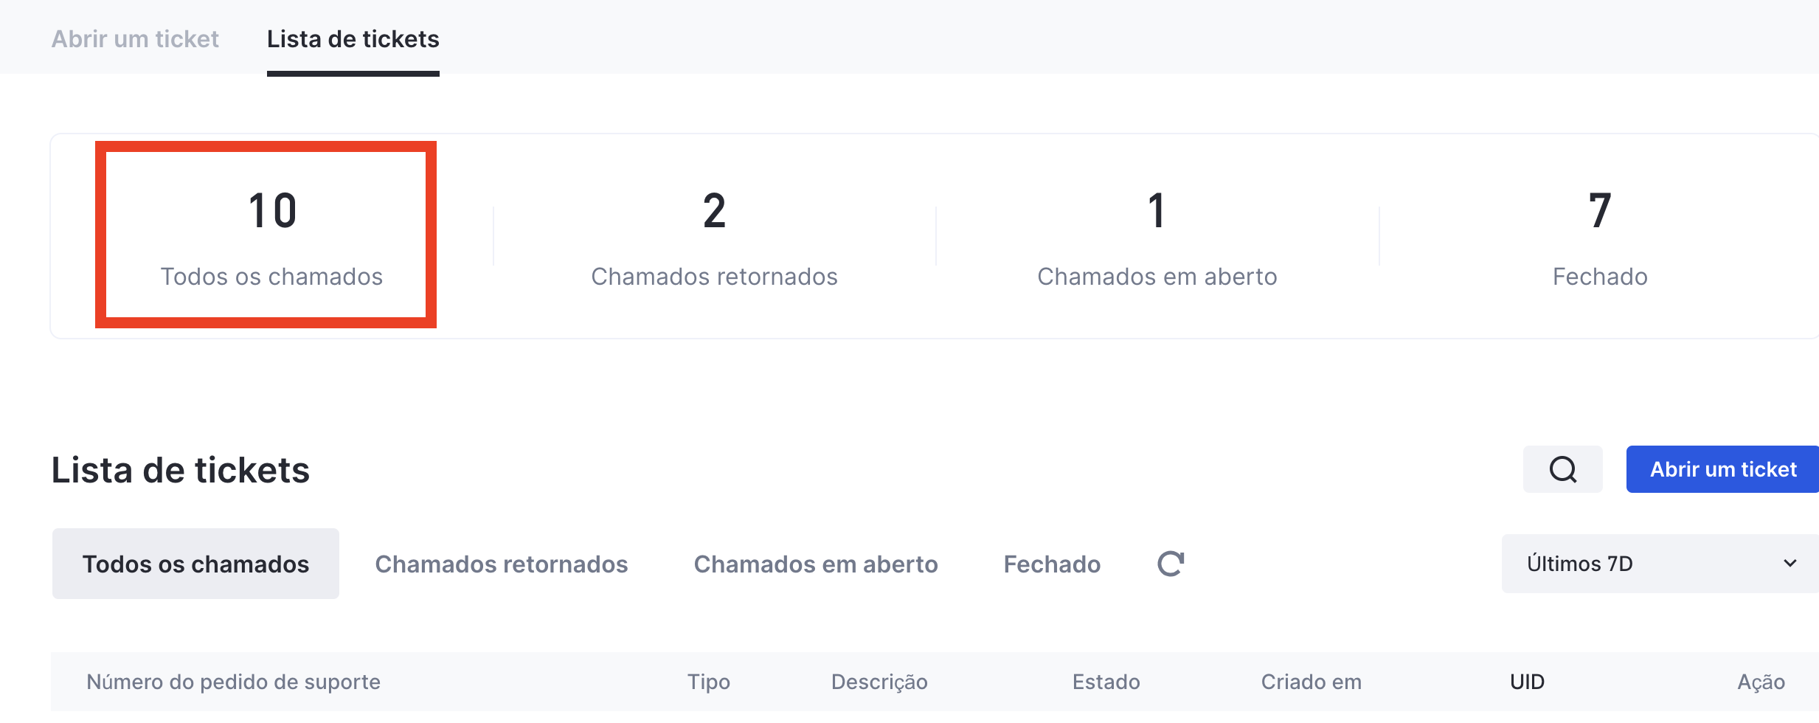The height and width of the screenshot is (723, 1819).
Task: Filter list by Chamados retornados tab
Action: point(501,564)
